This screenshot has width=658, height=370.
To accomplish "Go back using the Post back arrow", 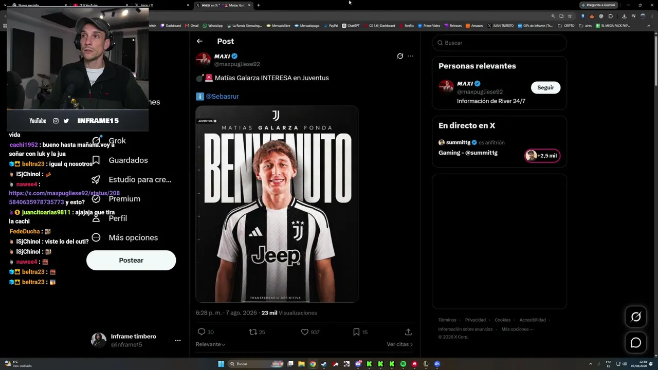I will click(199, 41).
